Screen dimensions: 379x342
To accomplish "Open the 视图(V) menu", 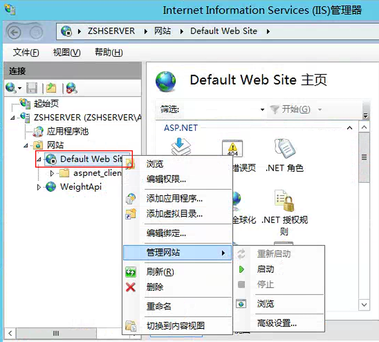I will tap(67, 52).
